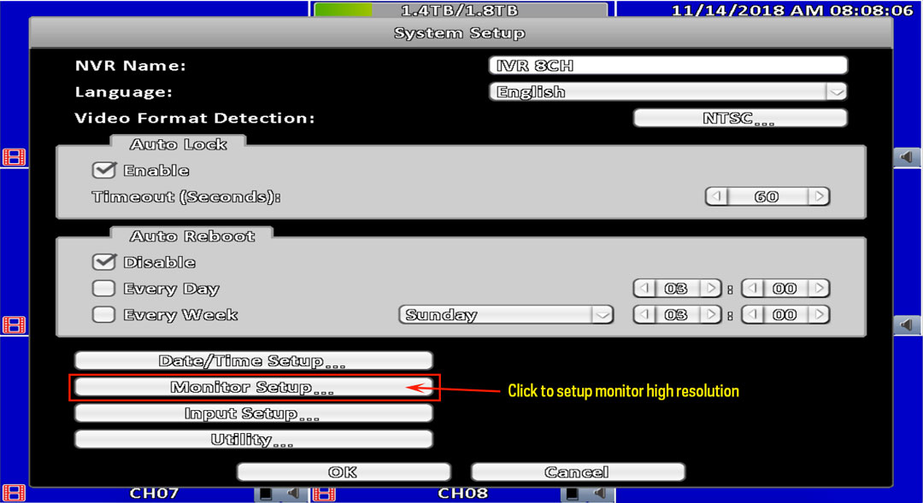Click the NVR Name text field
The height and width of the screenshot is (503, 923).
point(668,65)
